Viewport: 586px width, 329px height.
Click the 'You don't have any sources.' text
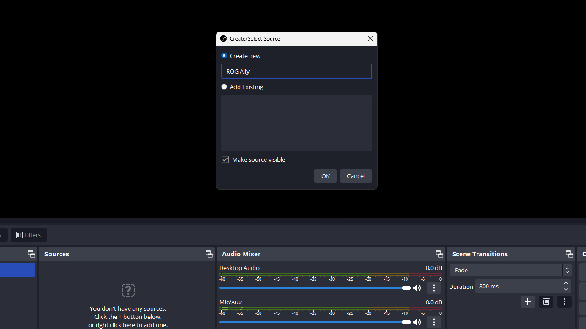tap(128, 308)
